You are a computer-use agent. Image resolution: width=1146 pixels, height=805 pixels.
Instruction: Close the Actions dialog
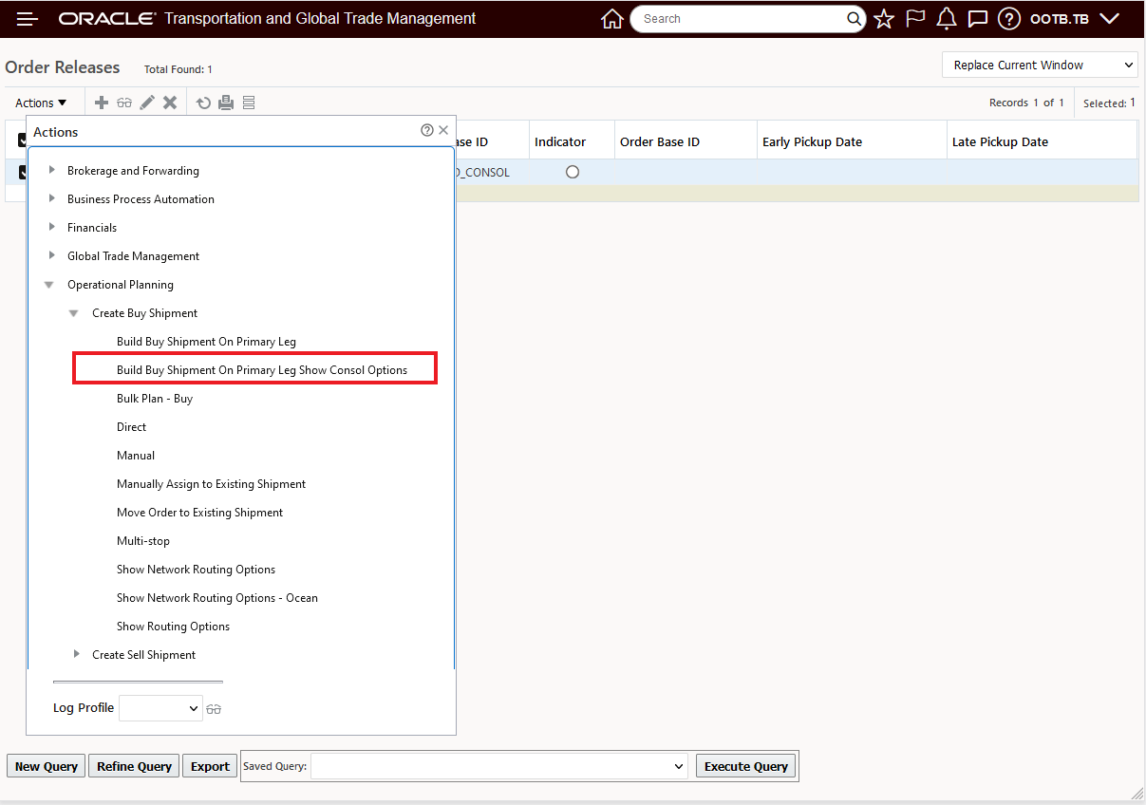click(x=443, y=131)
